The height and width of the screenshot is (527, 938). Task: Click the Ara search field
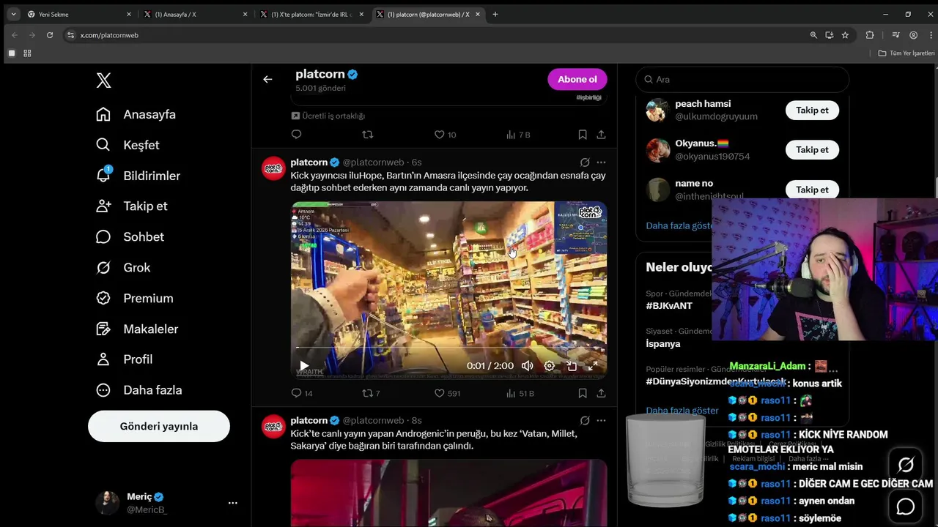pos(742,79)
